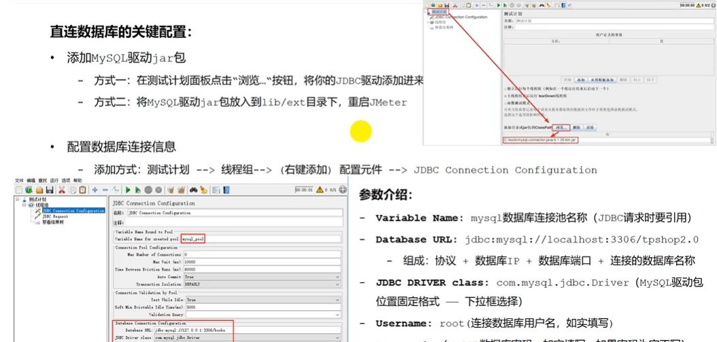Click warning triangle in Test Plan JMeter toolbar
The width and height of the screenshot is (717, 342).
tap(698, 5)
